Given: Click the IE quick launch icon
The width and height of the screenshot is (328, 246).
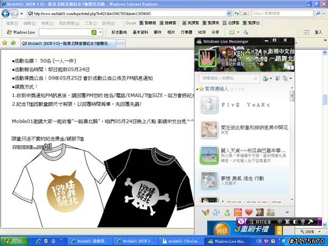Looking at the screenshot, I should click(38, 241).
